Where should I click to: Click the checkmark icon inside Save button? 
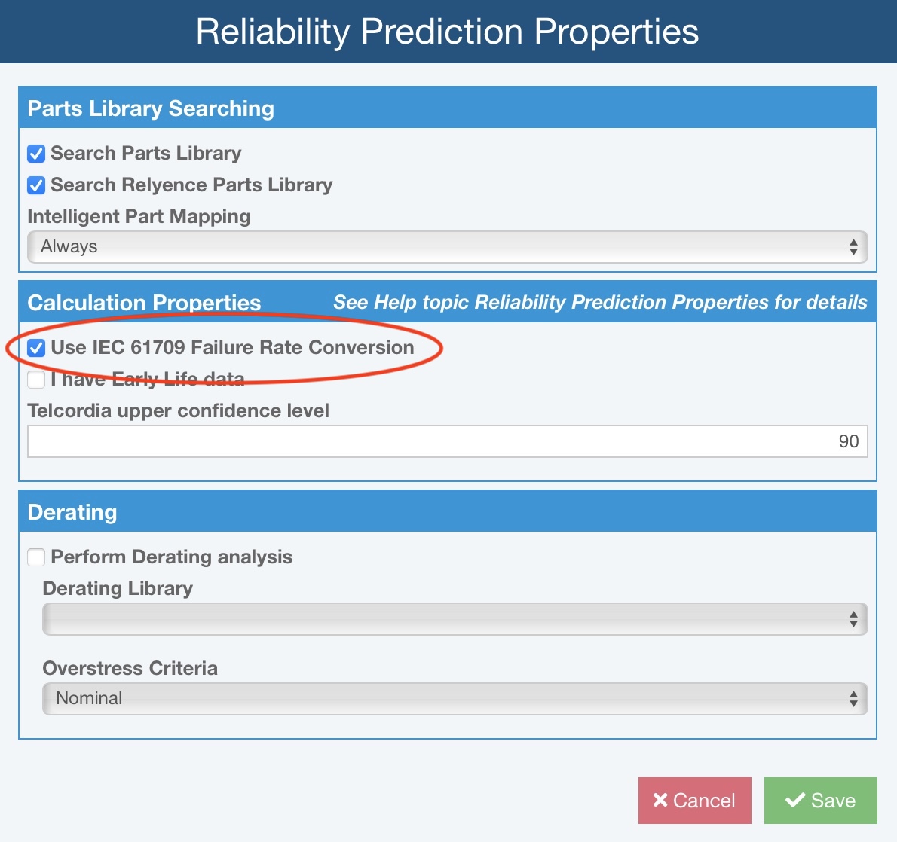point(795,801)
